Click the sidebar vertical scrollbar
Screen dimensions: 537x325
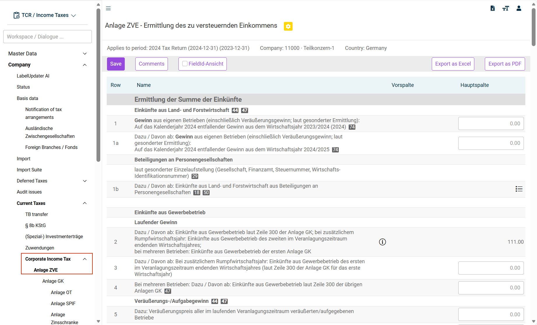(x=98, y=85)
